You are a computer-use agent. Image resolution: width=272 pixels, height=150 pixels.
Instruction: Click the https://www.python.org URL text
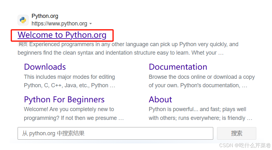pos(59,24)
